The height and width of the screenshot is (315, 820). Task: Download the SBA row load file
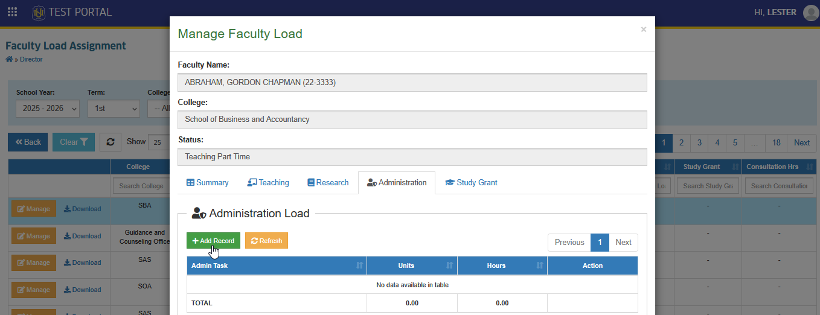tap(83, 209)
